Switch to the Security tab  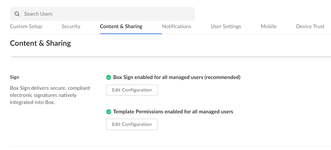tap(71, 26)
